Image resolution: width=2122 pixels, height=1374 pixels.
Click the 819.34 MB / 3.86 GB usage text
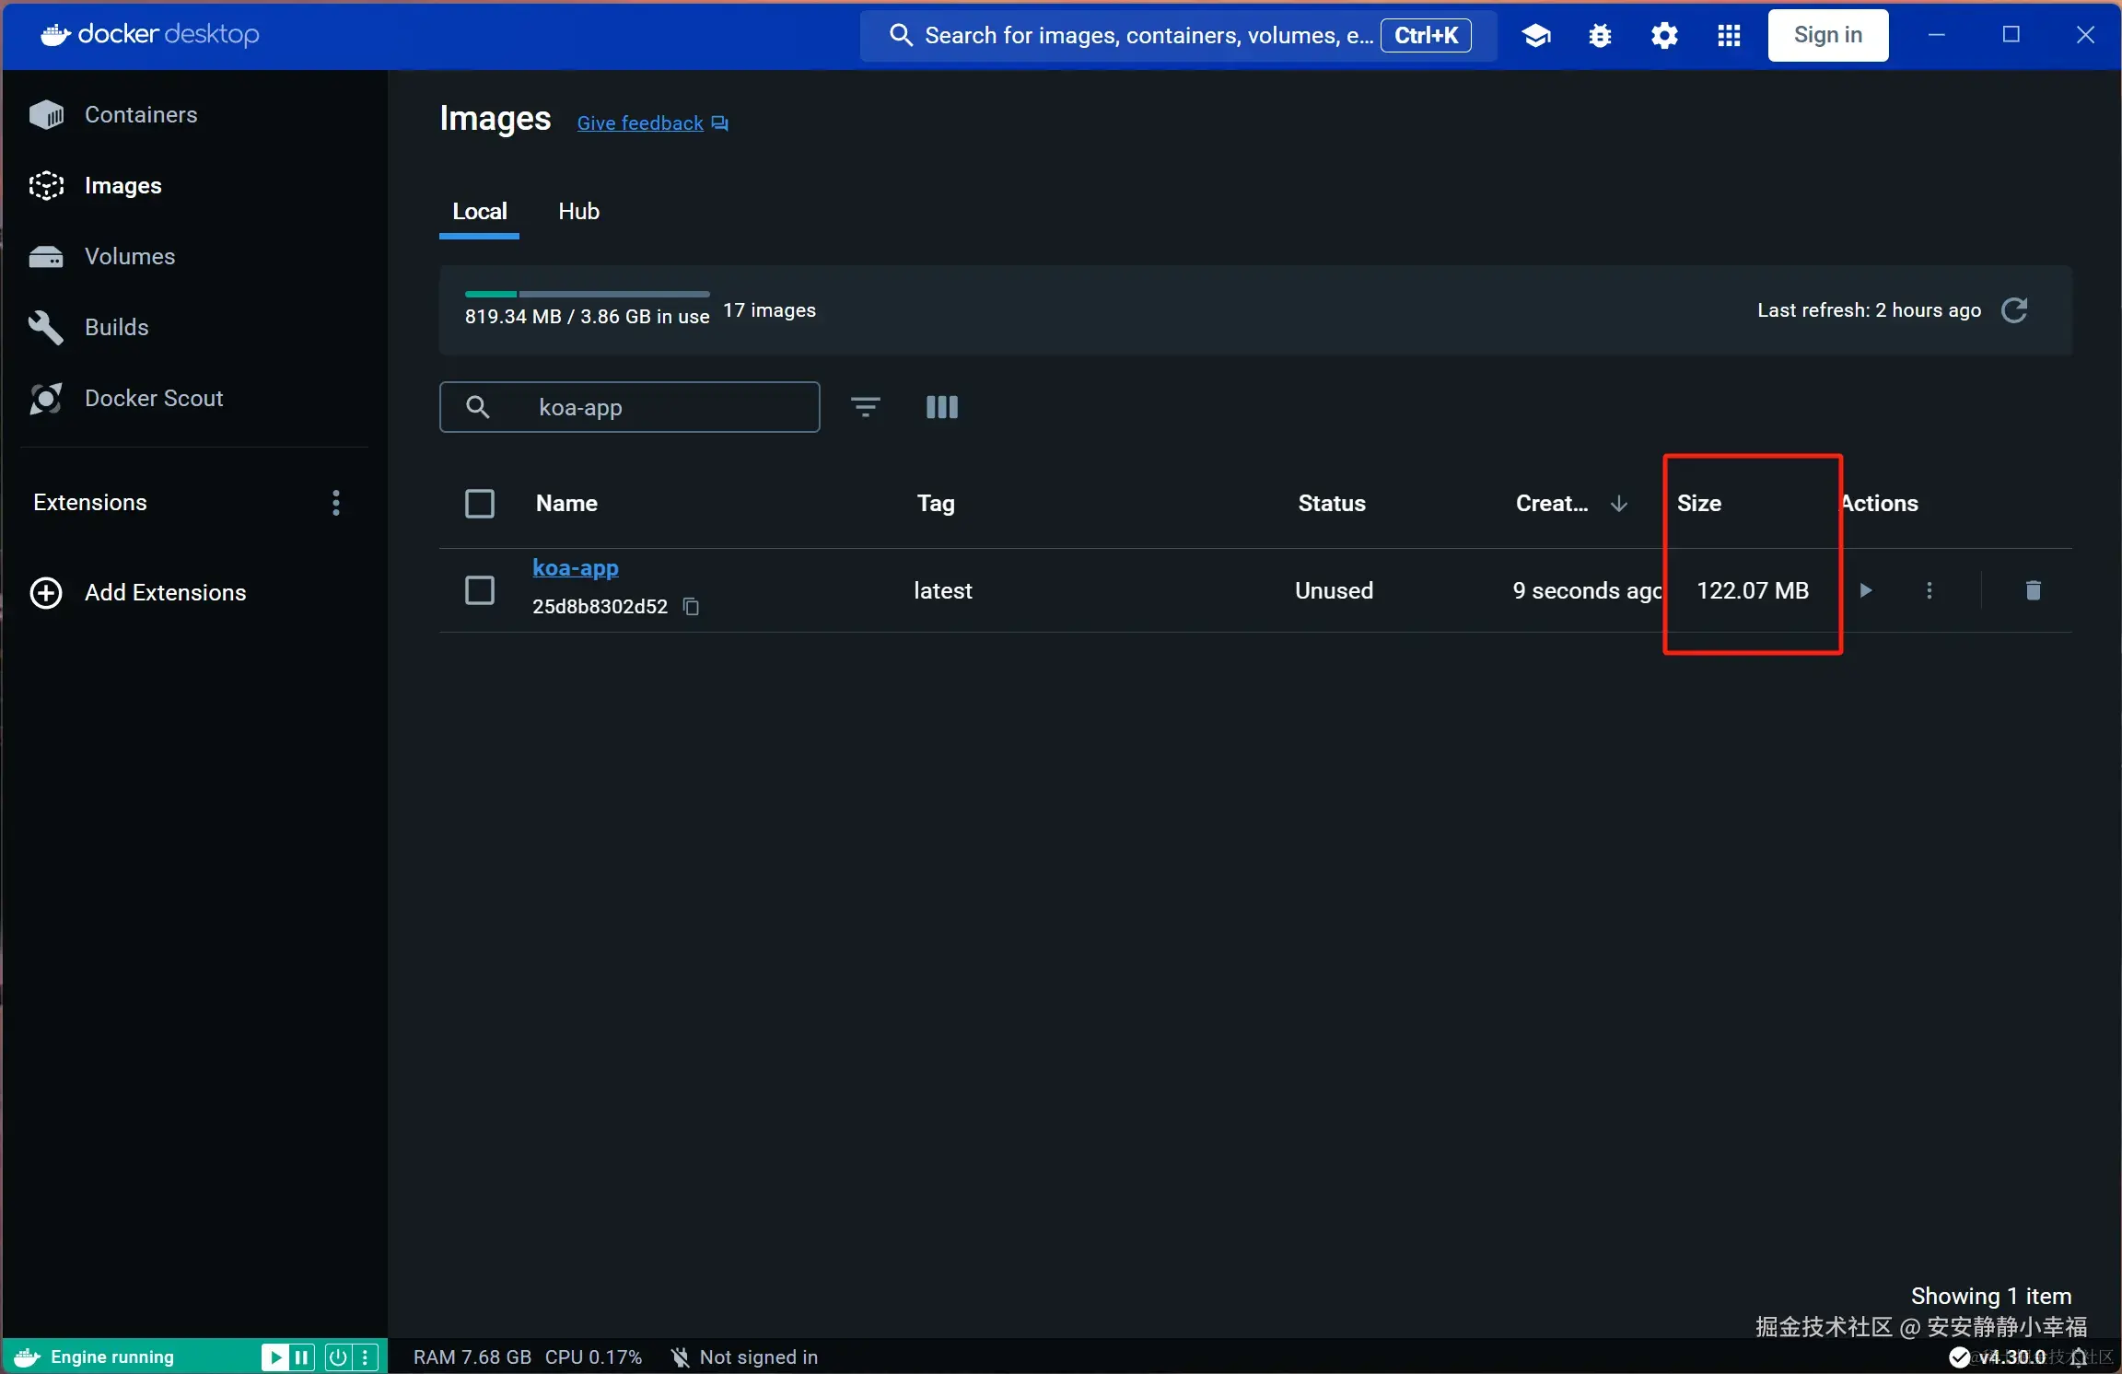(588, 317)
